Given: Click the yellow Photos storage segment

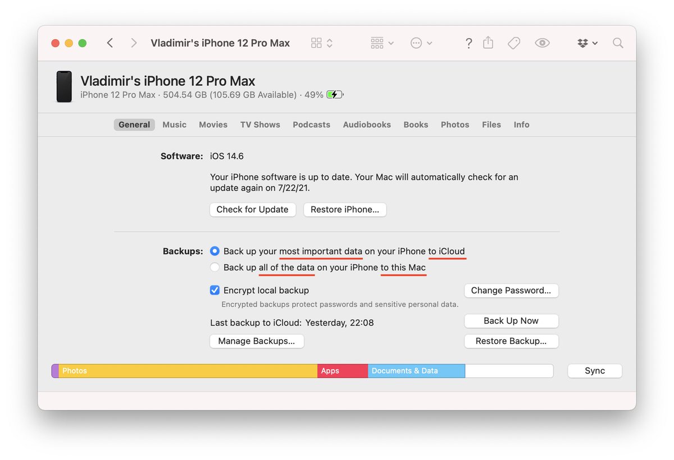Looking at the screenshot, I should tap(188, 371).
